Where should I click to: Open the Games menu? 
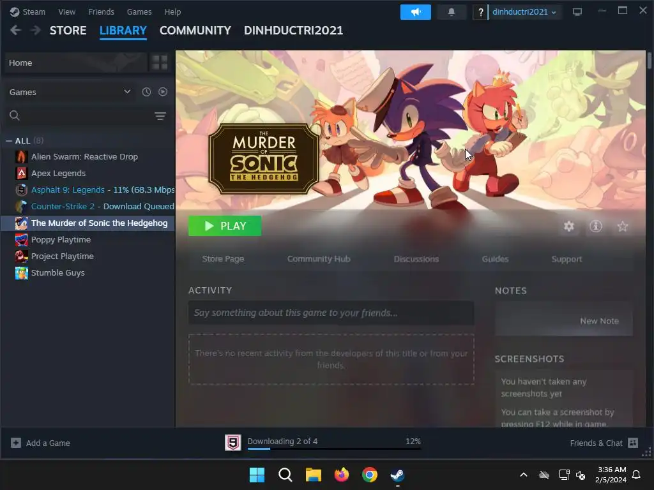coord(139,11)
